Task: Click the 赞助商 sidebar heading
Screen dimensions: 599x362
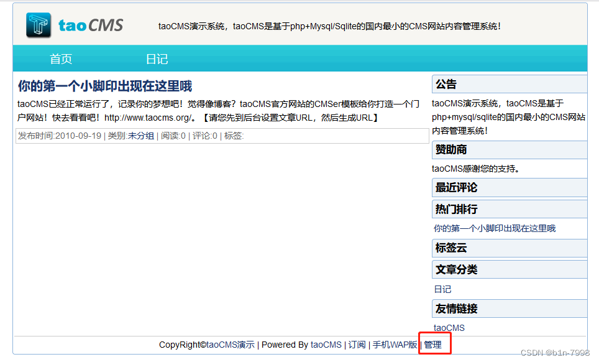Action: 510,149
